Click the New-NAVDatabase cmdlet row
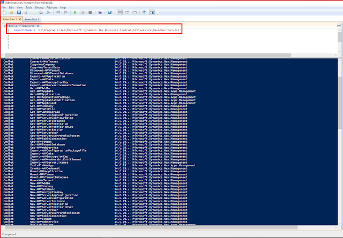Viewport: 343px width, 238px height. pos(95,189)
